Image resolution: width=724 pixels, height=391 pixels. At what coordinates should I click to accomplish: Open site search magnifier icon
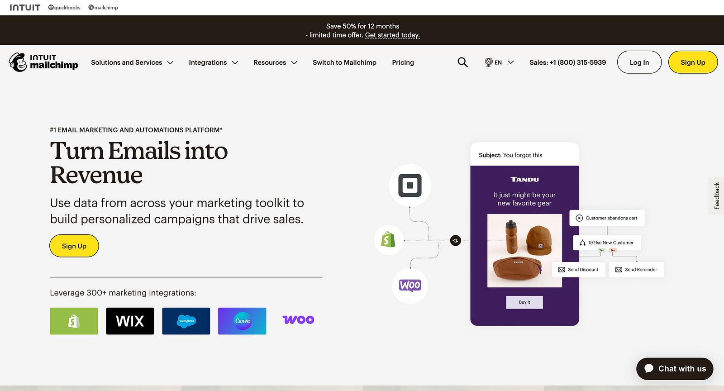click(462, 62)
